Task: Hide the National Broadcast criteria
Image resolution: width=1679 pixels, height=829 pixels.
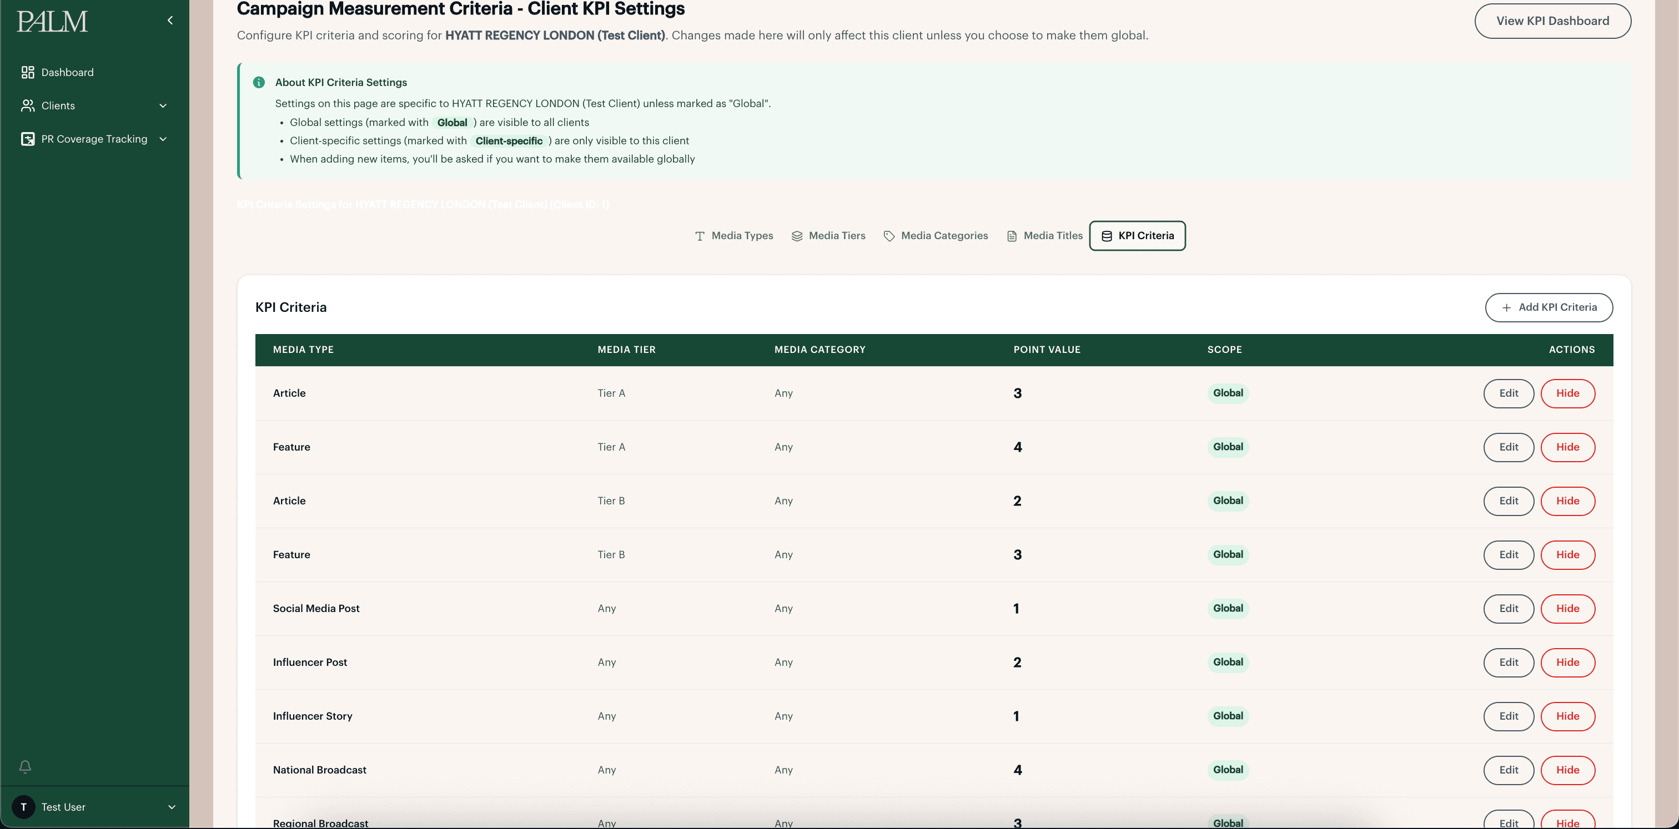Action: 1567,770
